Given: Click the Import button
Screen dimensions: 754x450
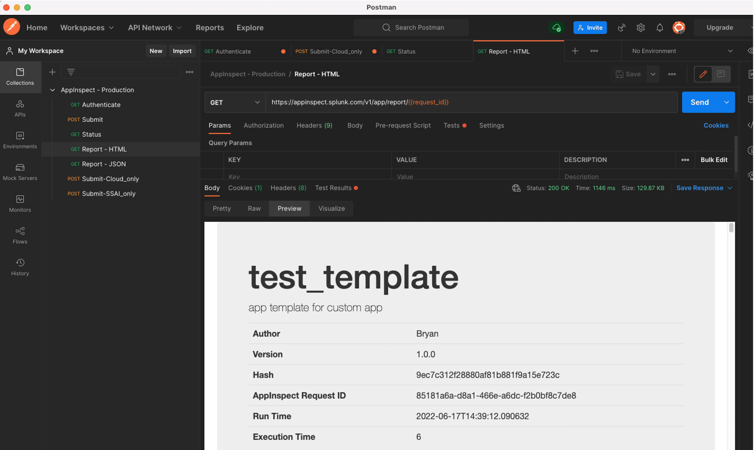Looking at the screenshot, I should coord(182,51).
